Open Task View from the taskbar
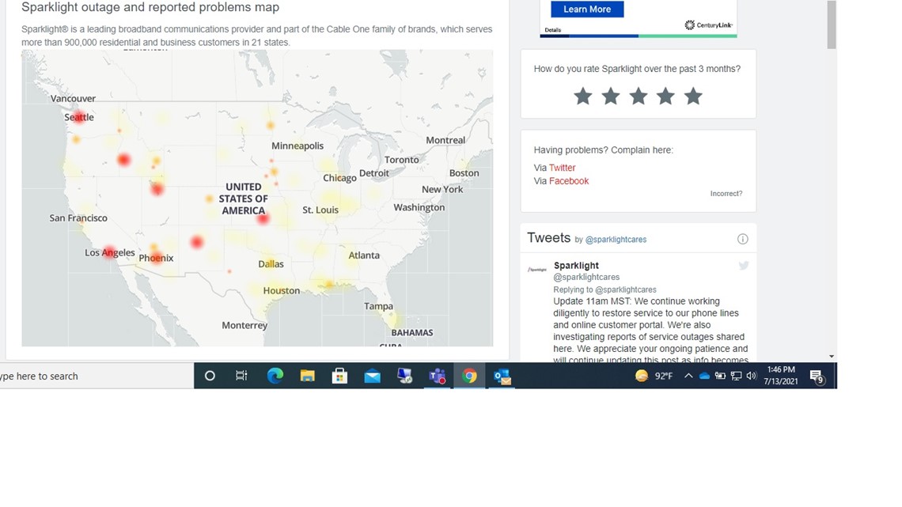This screenshot has height=507, width=902. [x=241, y=376]
